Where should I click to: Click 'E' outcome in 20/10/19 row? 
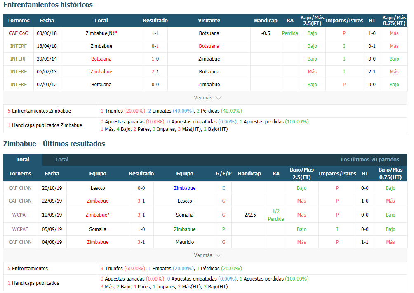(223, 188)
